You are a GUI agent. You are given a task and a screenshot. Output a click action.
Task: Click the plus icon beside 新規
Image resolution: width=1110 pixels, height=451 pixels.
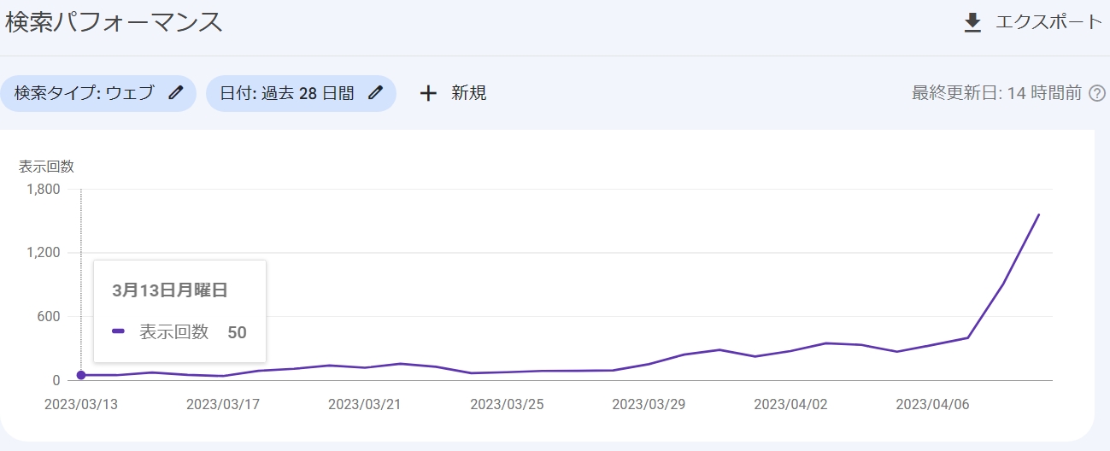(428, 93)
